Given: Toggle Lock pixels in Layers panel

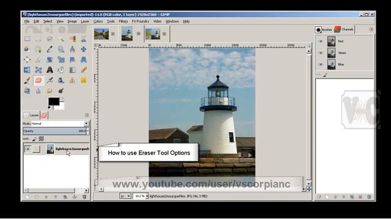Looking at the screenshot, I should (34, 139).
